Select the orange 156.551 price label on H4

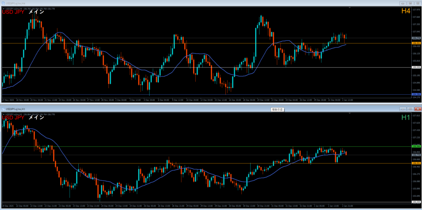pos(416,43)
